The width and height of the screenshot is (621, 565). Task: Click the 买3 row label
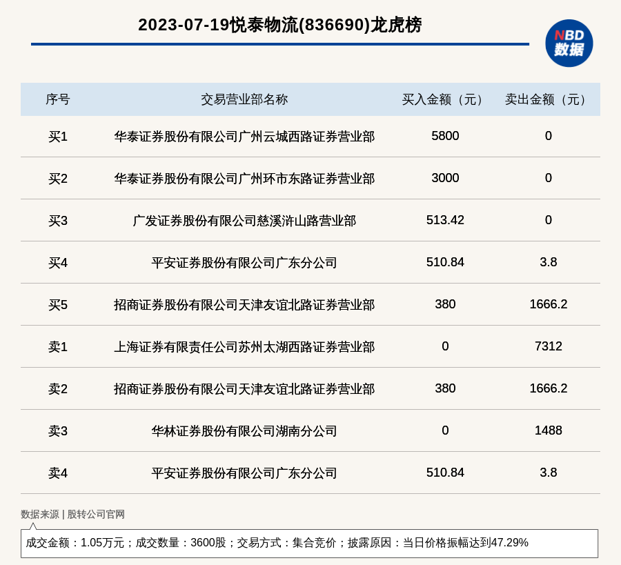click(x=58, y=221)
